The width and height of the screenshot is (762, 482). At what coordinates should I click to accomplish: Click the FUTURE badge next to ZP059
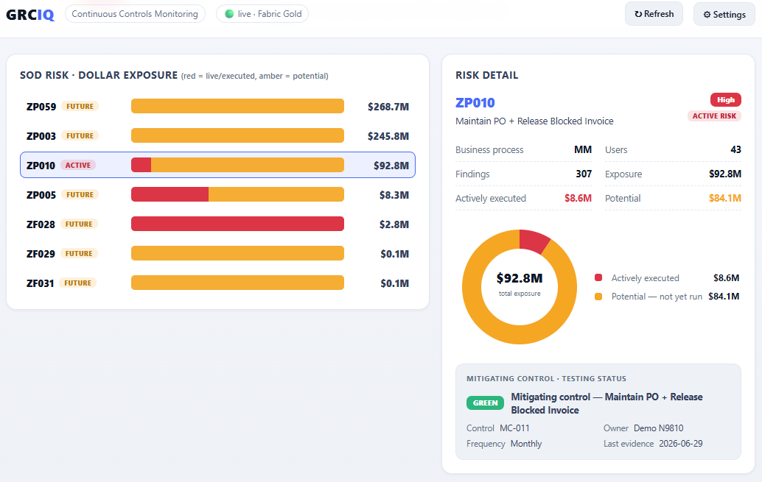(80, 106)
